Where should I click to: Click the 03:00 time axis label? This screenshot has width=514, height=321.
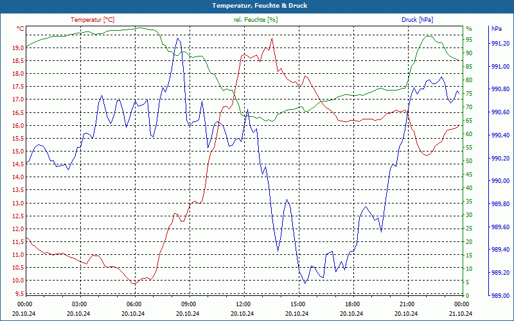(x=79, y=304)
